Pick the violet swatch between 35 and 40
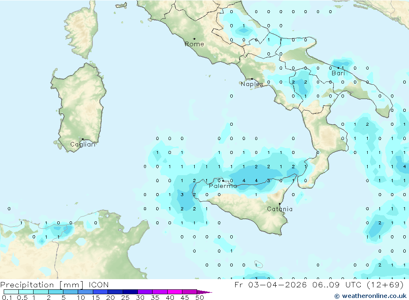 pos(160,292)
